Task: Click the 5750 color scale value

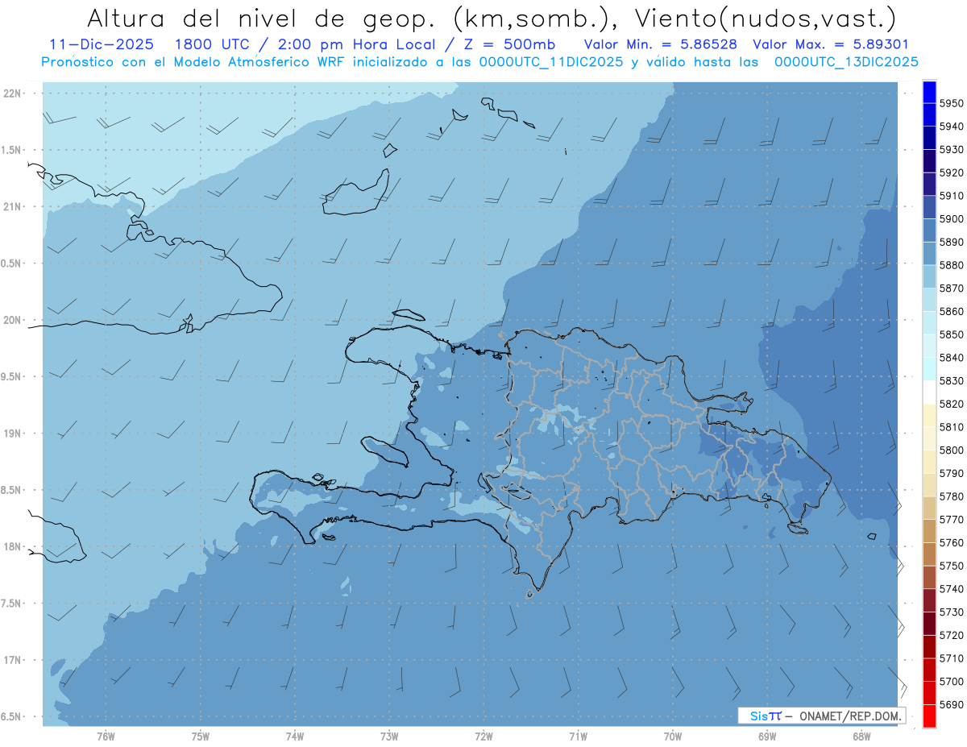Action: 952,566
